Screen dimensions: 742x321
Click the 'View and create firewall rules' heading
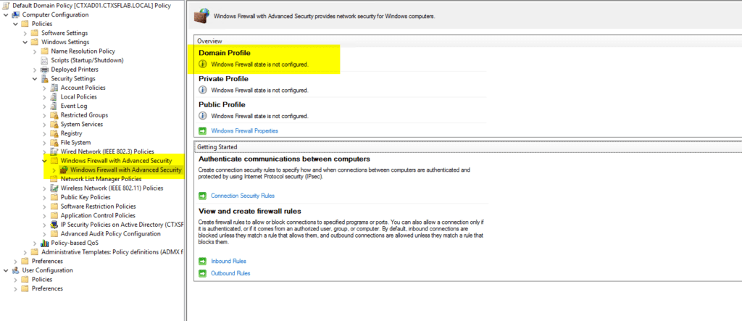(x=250, y=211)
